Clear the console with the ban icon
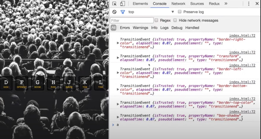 click(x=114, y=12)
